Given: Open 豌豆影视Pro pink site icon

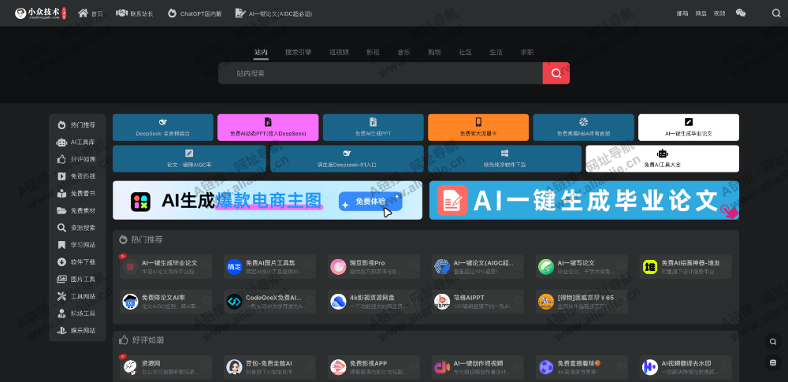Looking at the screenshot, I should point(338,267).
